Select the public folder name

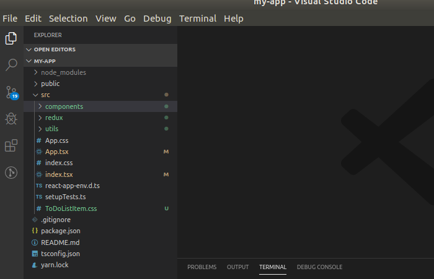coord(50,84)
